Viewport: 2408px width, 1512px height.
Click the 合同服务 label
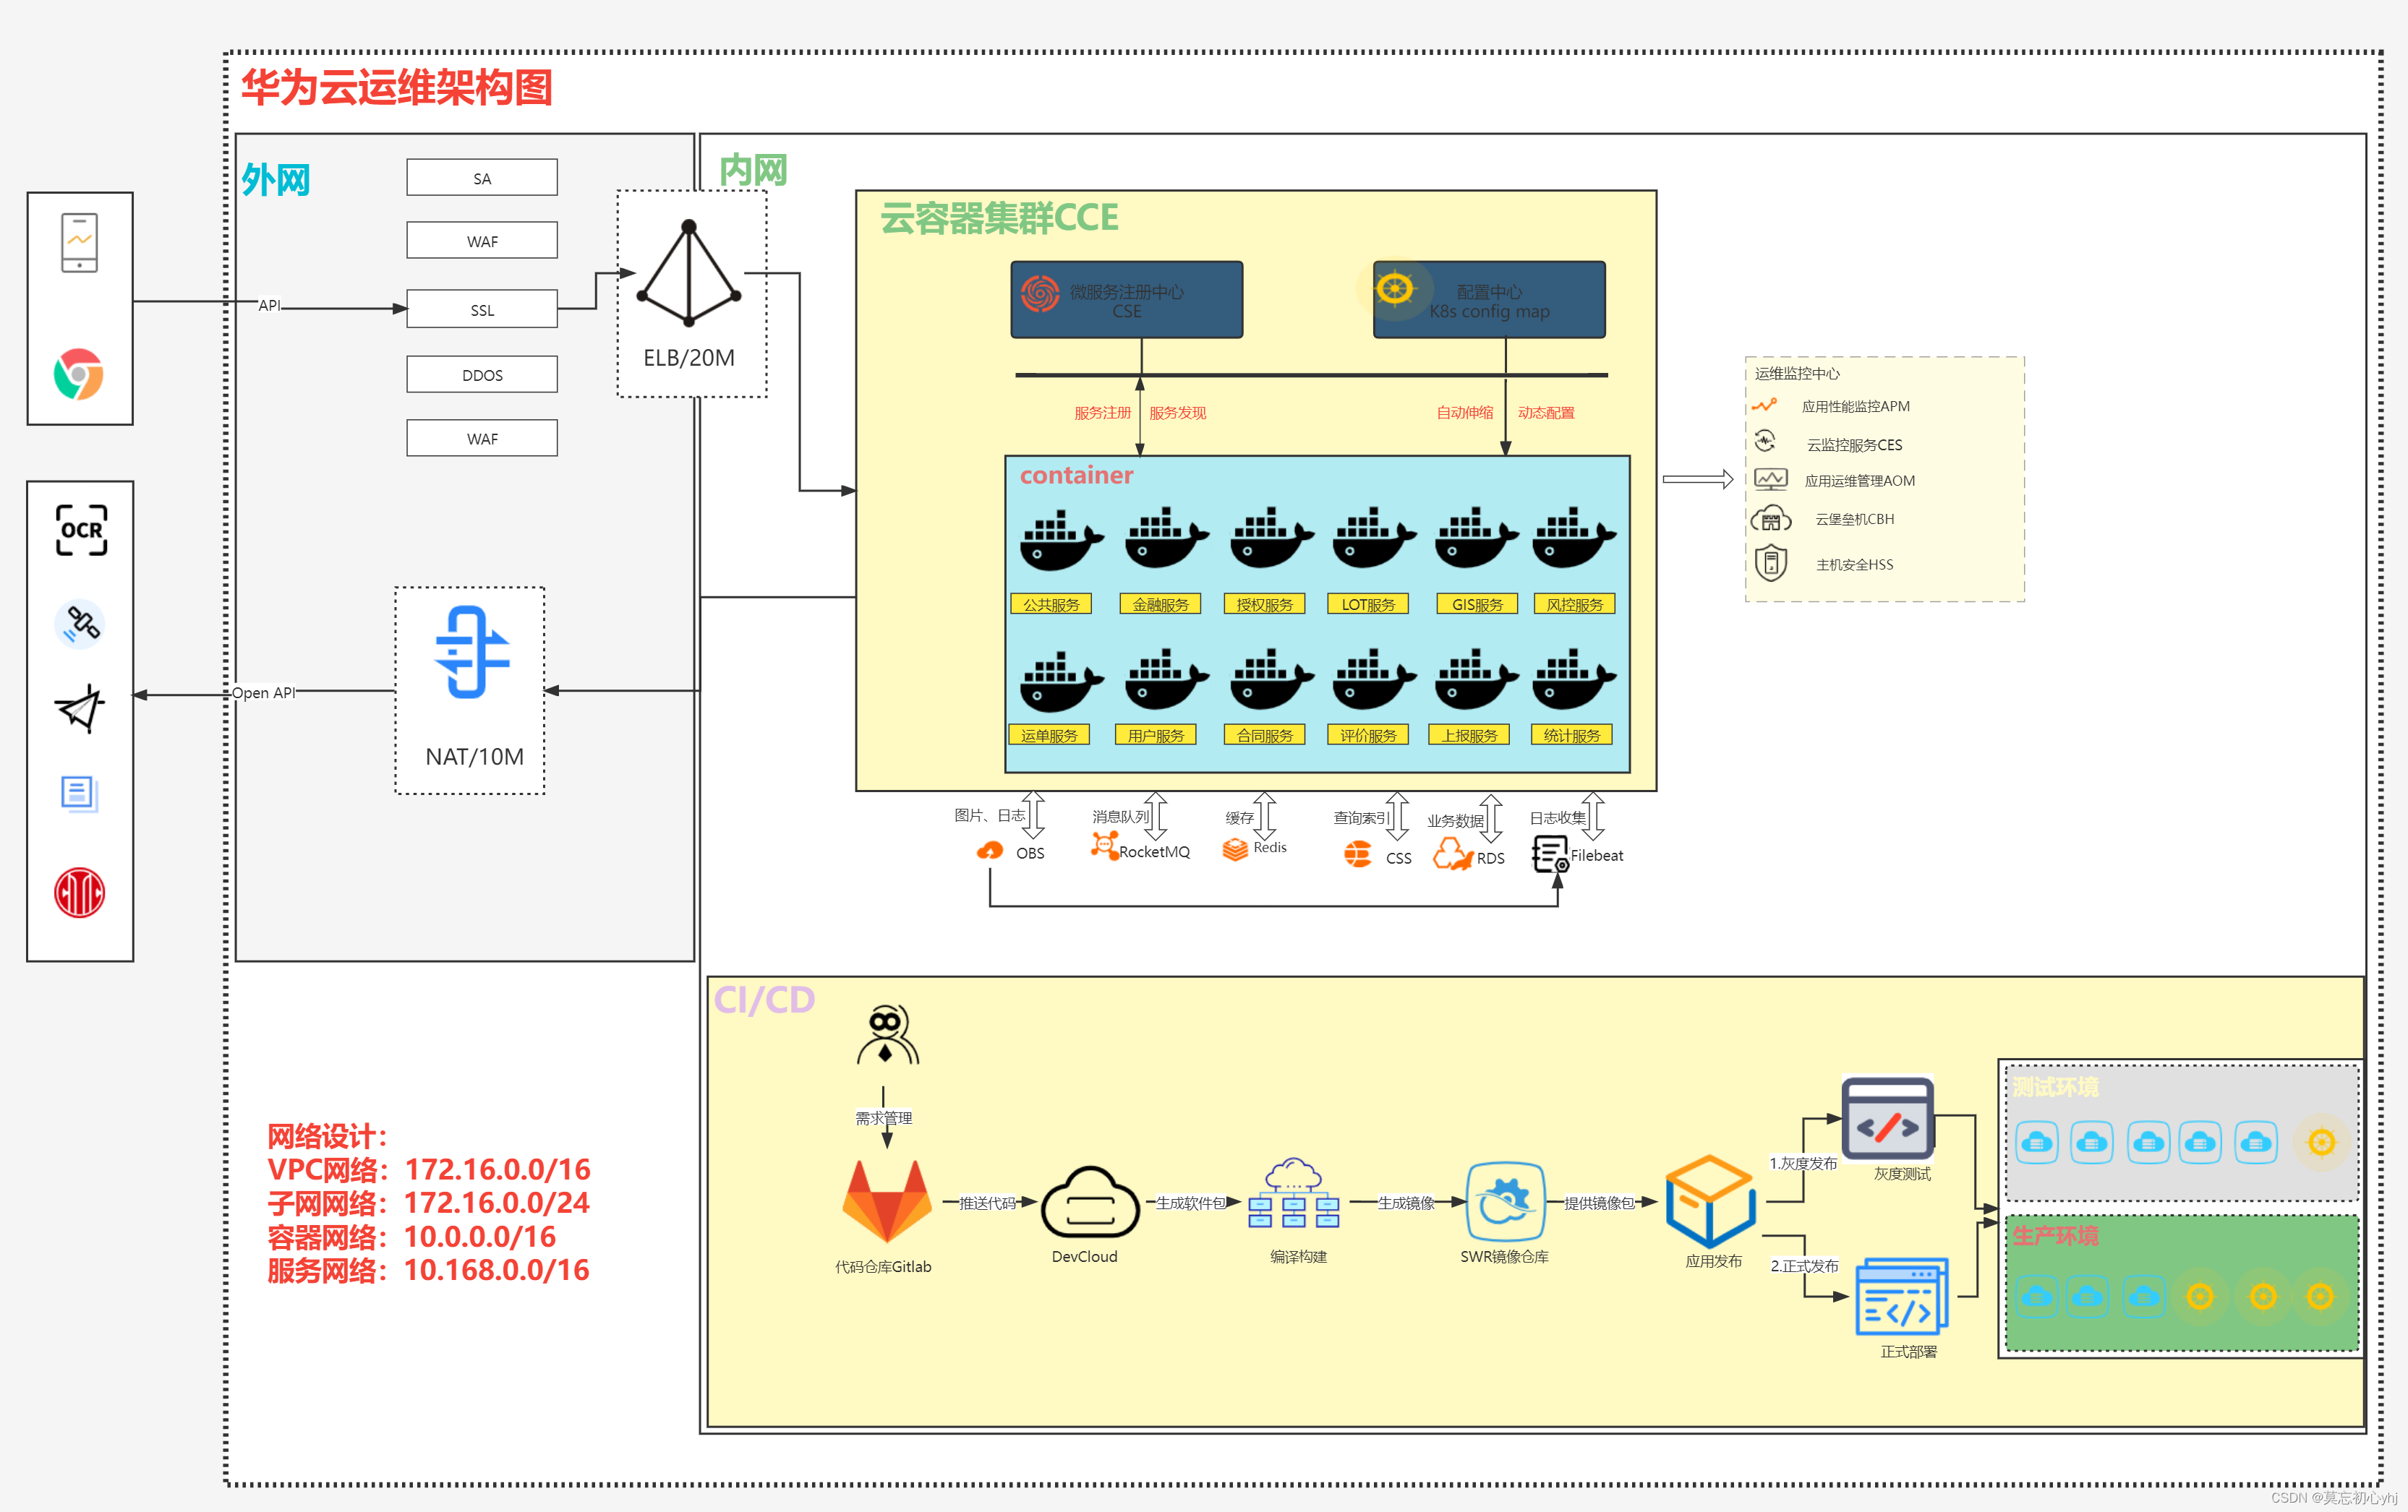[1264, 736]
